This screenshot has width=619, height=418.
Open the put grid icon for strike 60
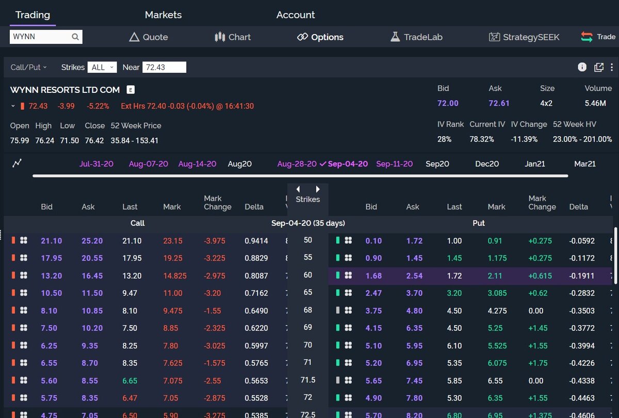(x=348, y=276)
